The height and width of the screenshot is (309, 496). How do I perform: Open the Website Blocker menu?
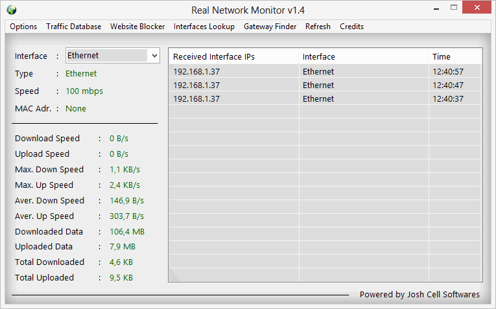pyautogui.click(x=137, y=27)
